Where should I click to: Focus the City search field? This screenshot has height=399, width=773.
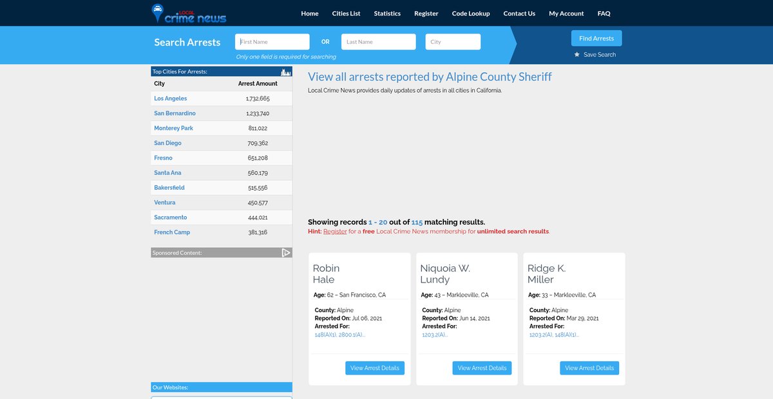pyautogui.click(x=453, y=42)
